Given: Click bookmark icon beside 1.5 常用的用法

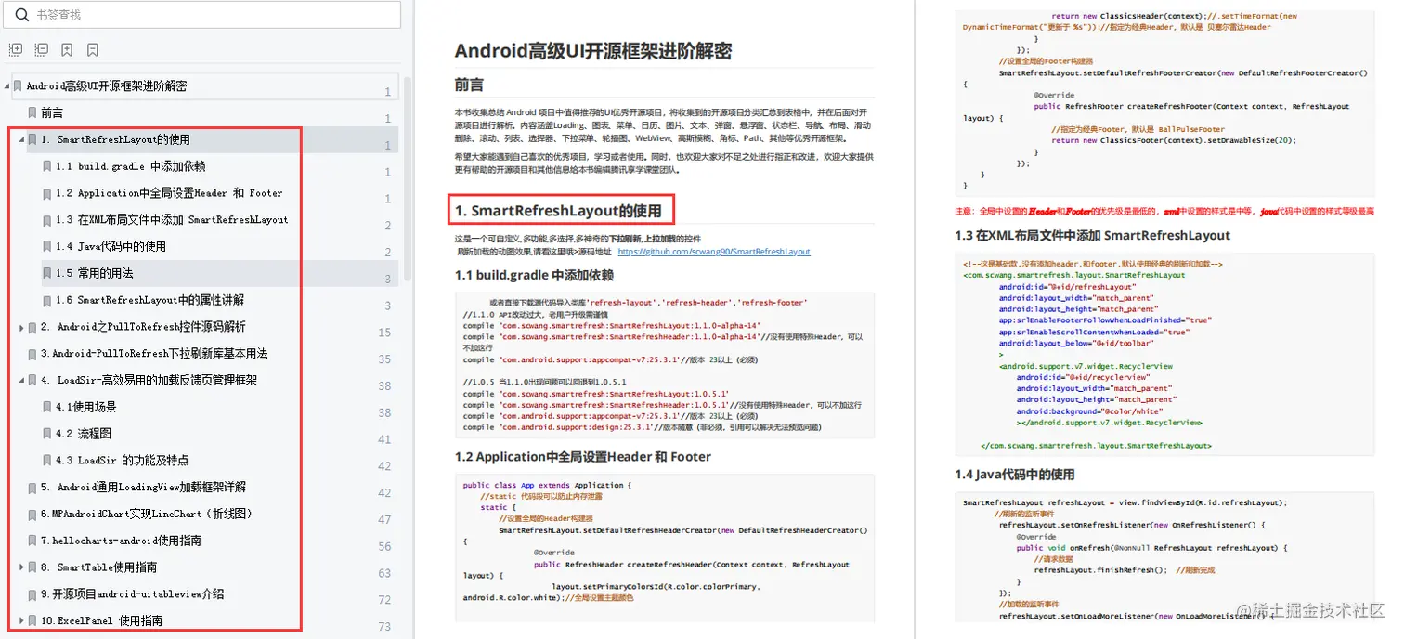Looking at the screenshot, I should (47, 273).
